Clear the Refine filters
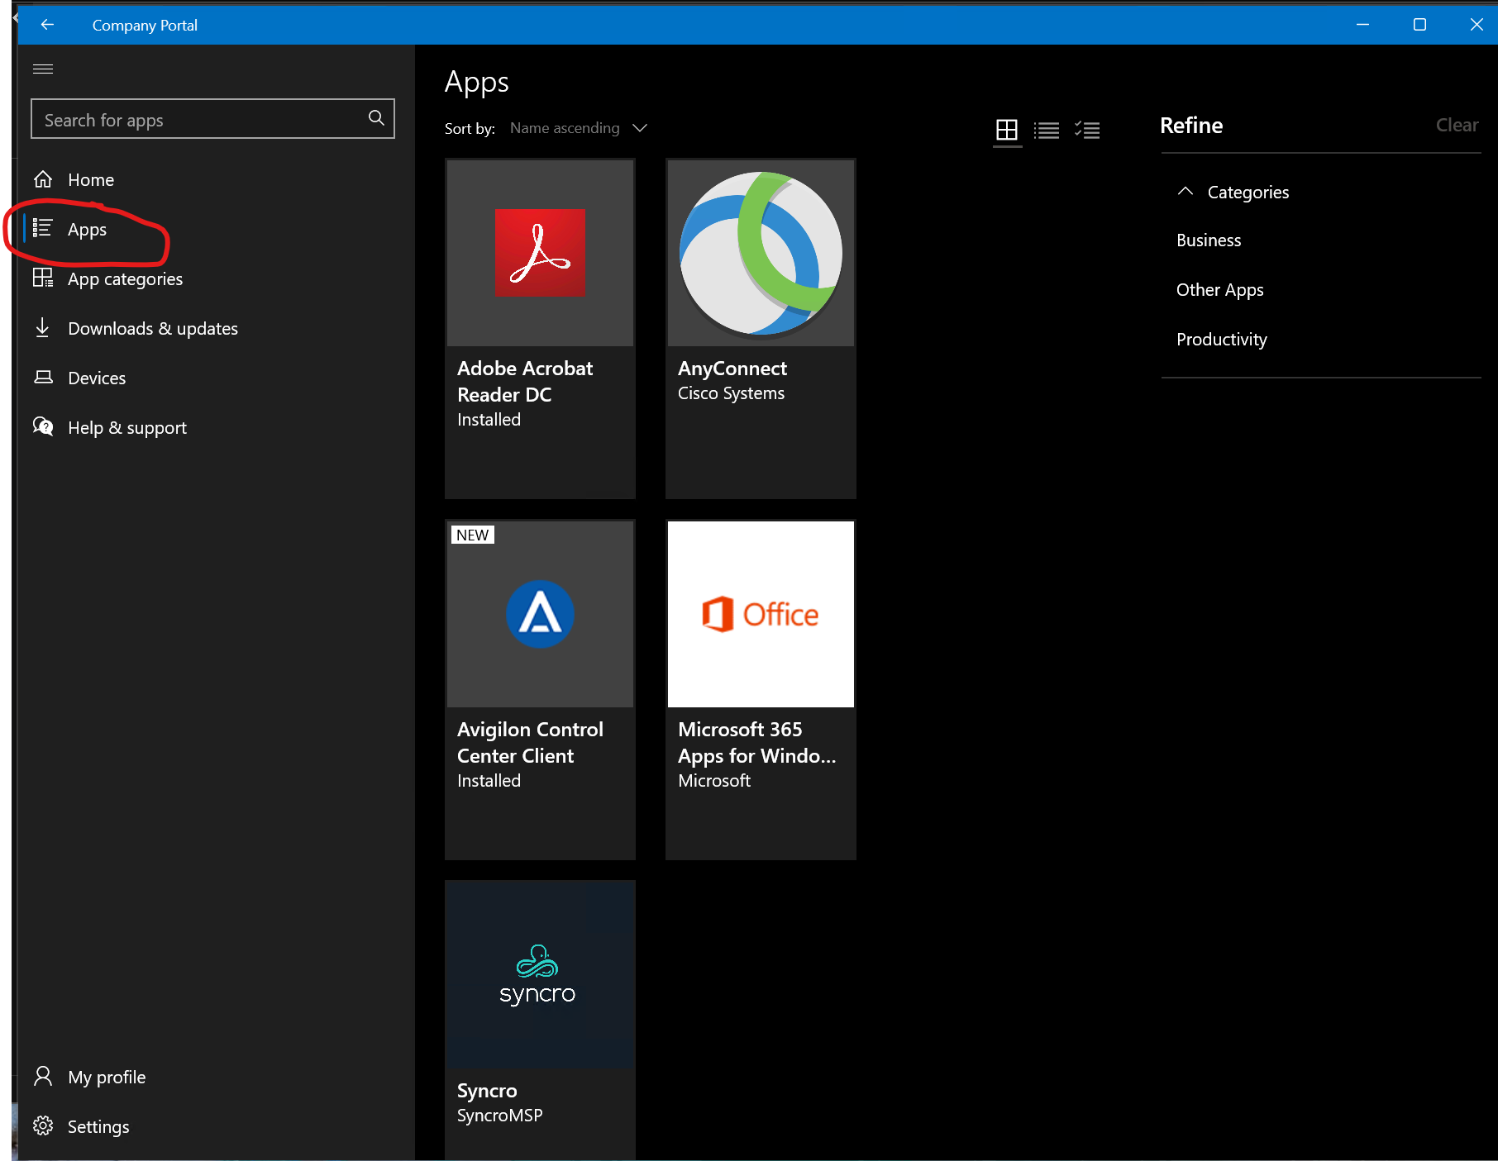Viewport: 1498px width, 1161px height. coord(1457,125)
